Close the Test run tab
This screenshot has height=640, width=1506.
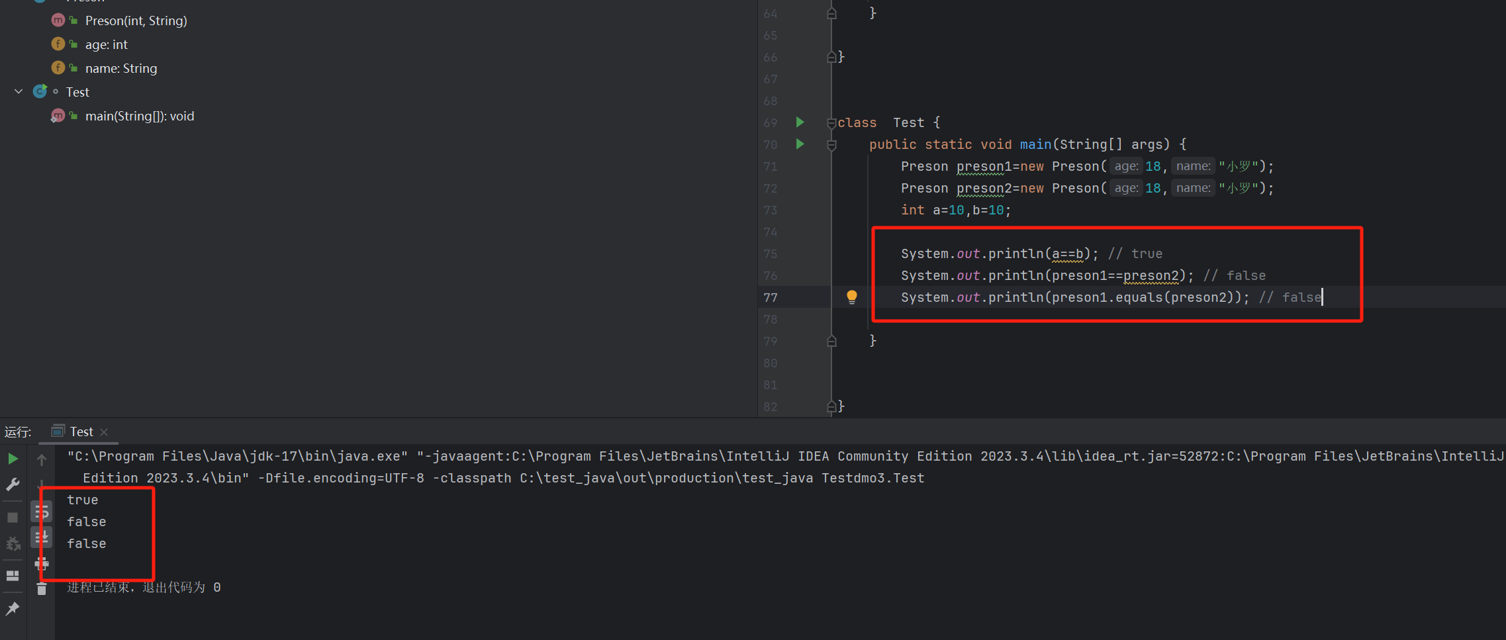[104, 432]
